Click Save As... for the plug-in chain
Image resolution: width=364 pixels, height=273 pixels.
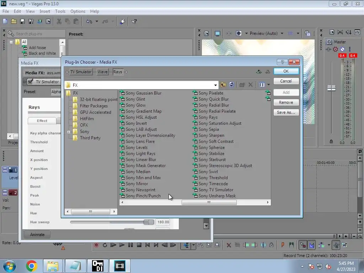click(286, 112)
